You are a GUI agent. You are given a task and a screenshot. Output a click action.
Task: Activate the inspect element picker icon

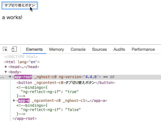pos(5,49)
